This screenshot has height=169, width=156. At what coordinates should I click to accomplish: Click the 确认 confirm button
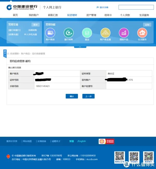pos(72,96)
